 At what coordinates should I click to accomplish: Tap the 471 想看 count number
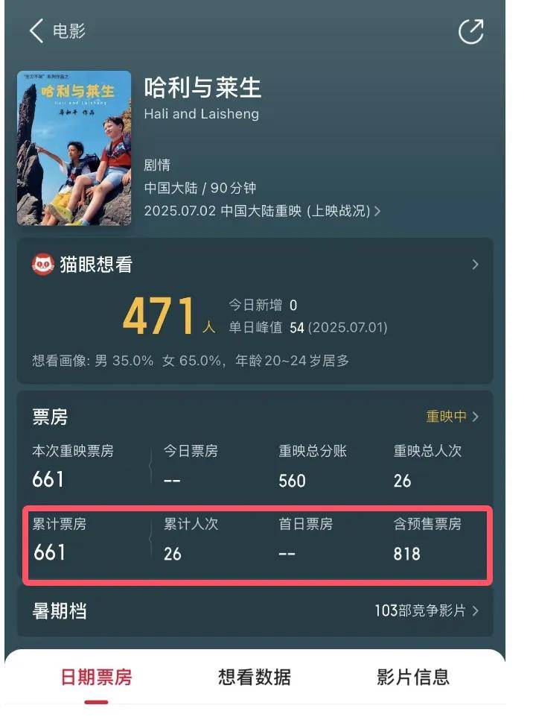click(x=159, y=315)
